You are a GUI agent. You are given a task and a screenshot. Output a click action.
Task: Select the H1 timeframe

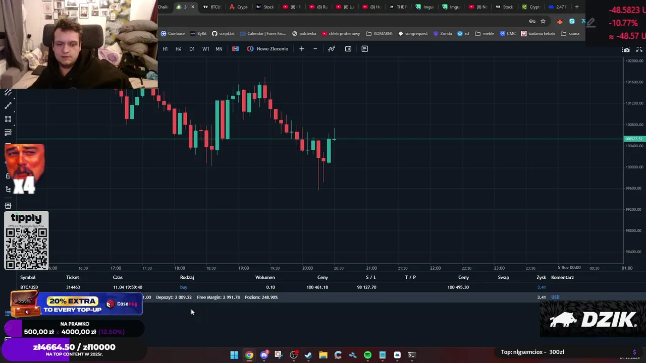pos(165,49)
